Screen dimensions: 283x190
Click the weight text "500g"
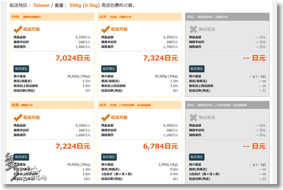75,5
